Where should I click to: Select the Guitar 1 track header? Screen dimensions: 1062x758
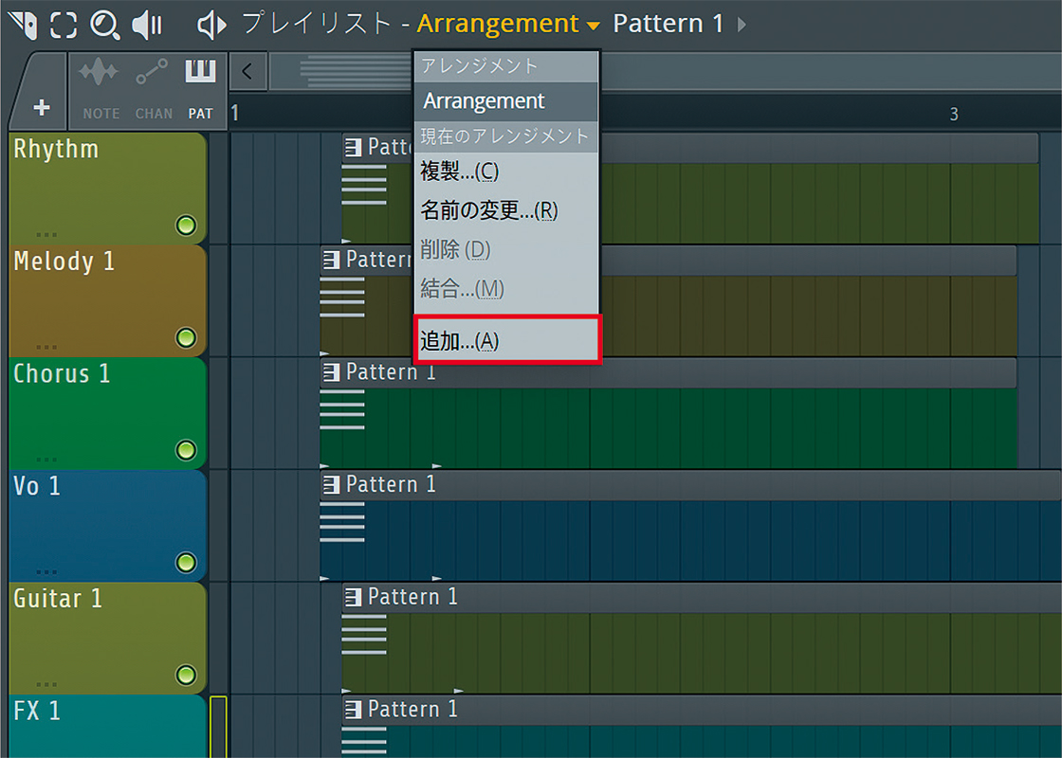[x=107, y=637]
